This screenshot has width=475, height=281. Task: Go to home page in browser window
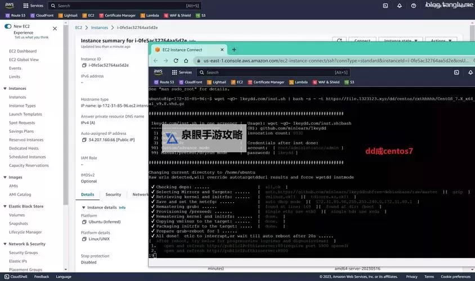click(x=186, y=61)
